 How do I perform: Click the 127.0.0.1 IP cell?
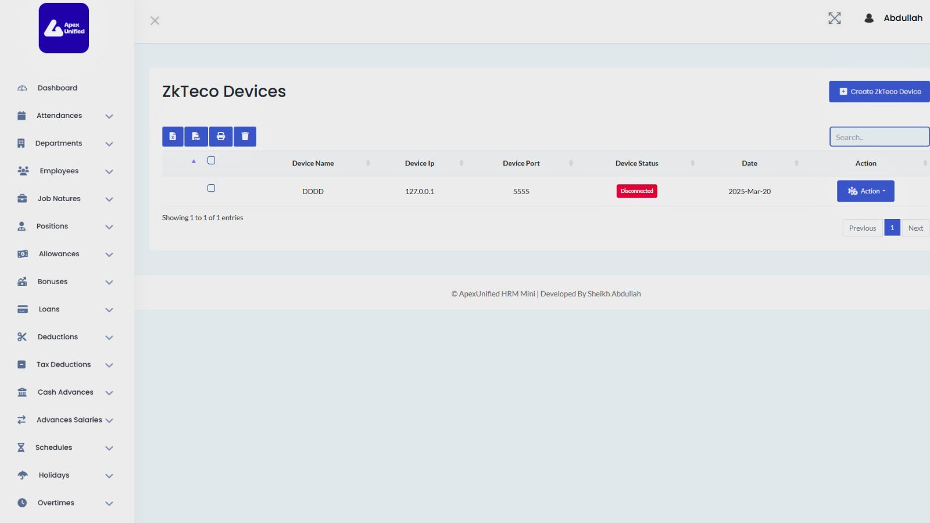click(x=420, y=192)
